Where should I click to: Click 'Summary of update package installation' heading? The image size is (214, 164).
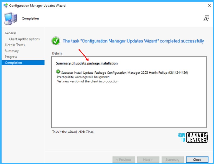point(87,63)
